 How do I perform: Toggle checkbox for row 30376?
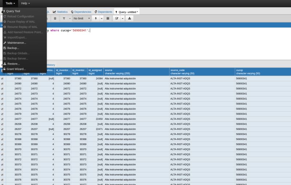point(2,180)
